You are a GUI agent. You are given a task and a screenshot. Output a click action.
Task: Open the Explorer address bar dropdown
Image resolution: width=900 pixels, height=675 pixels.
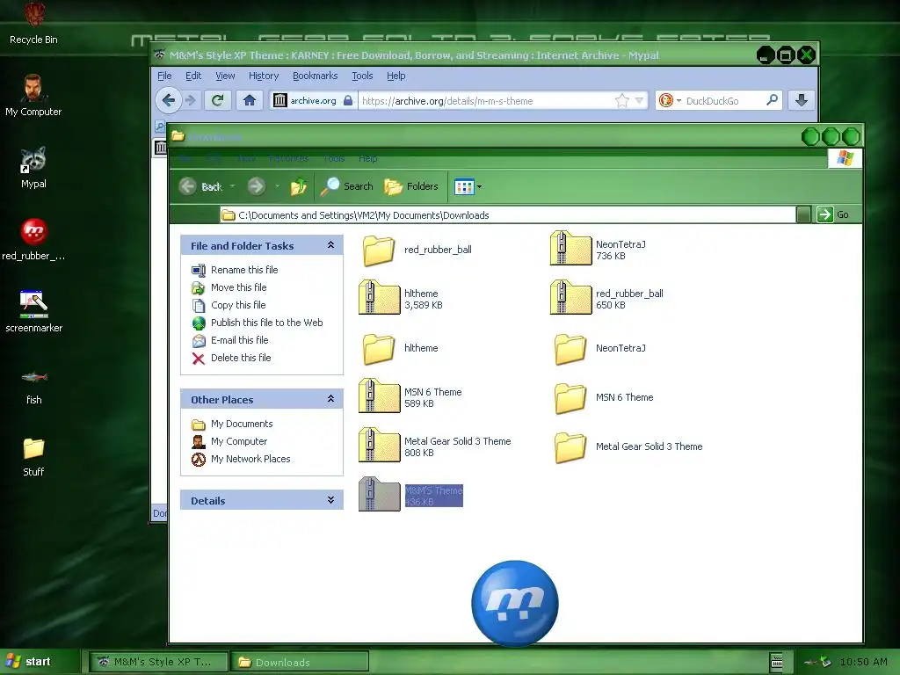(803, 214)
